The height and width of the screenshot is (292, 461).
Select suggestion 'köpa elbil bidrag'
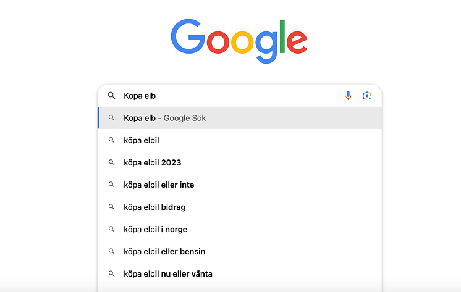(240, 207)
